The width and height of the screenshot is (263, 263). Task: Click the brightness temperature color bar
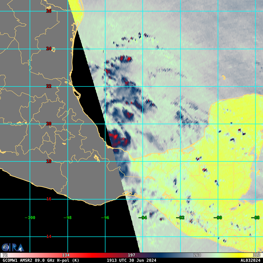click(x=131, y=255)
